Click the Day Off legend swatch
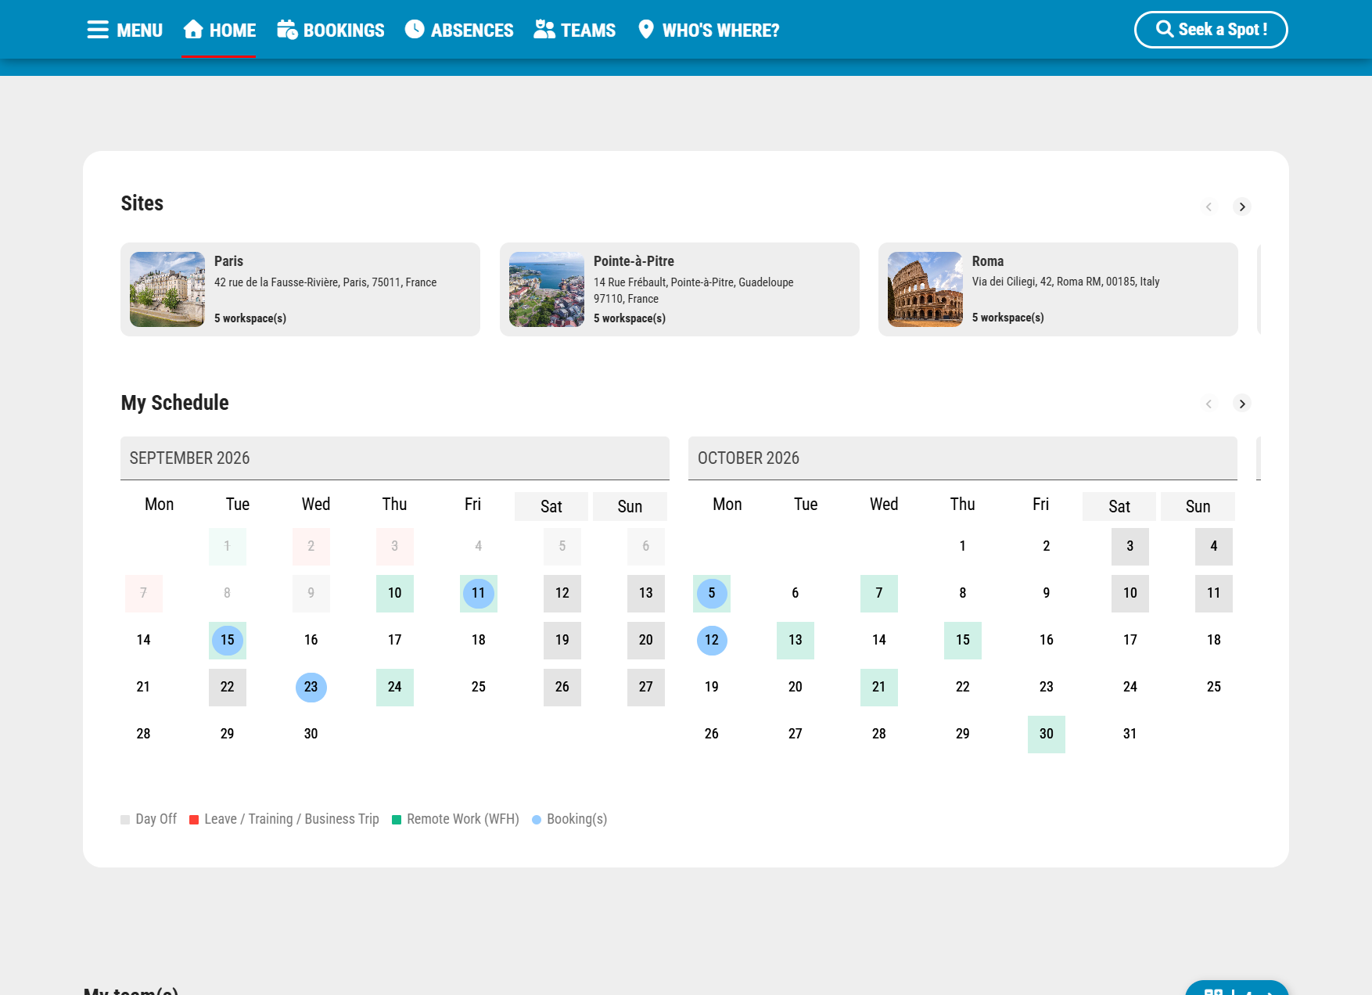Image resolution: width=1372 pixels, height=995 pixels. (125, 820)
